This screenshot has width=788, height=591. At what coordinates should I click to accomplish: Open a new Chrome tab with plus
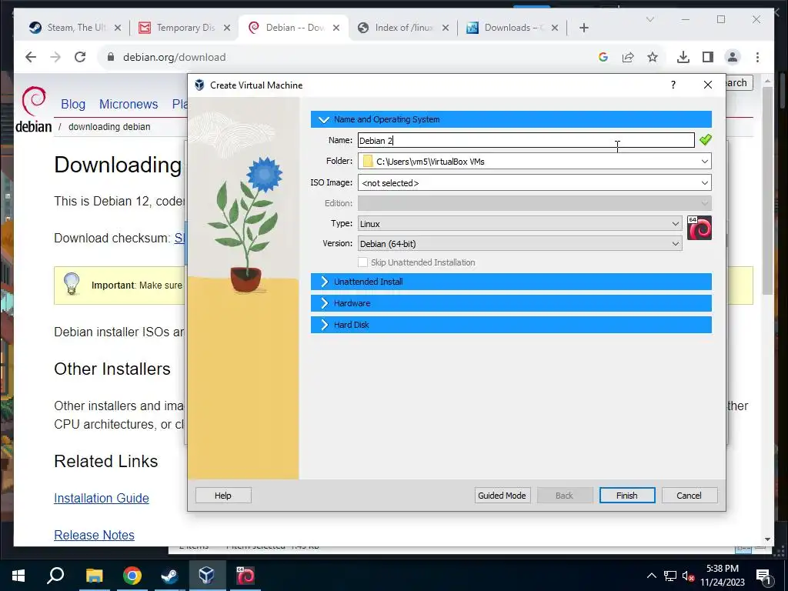[x=583, y=28]
